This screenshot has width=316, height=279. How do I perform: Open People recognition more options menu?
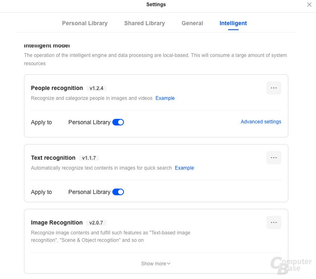273,88
